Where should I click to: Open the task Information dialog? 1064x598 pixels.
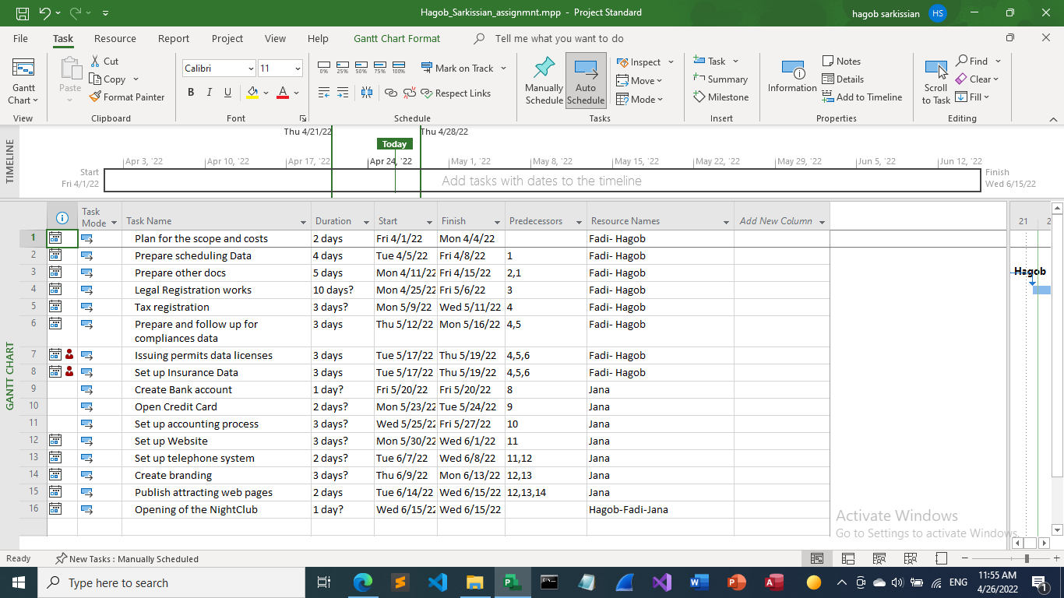[x=792, y=77]
